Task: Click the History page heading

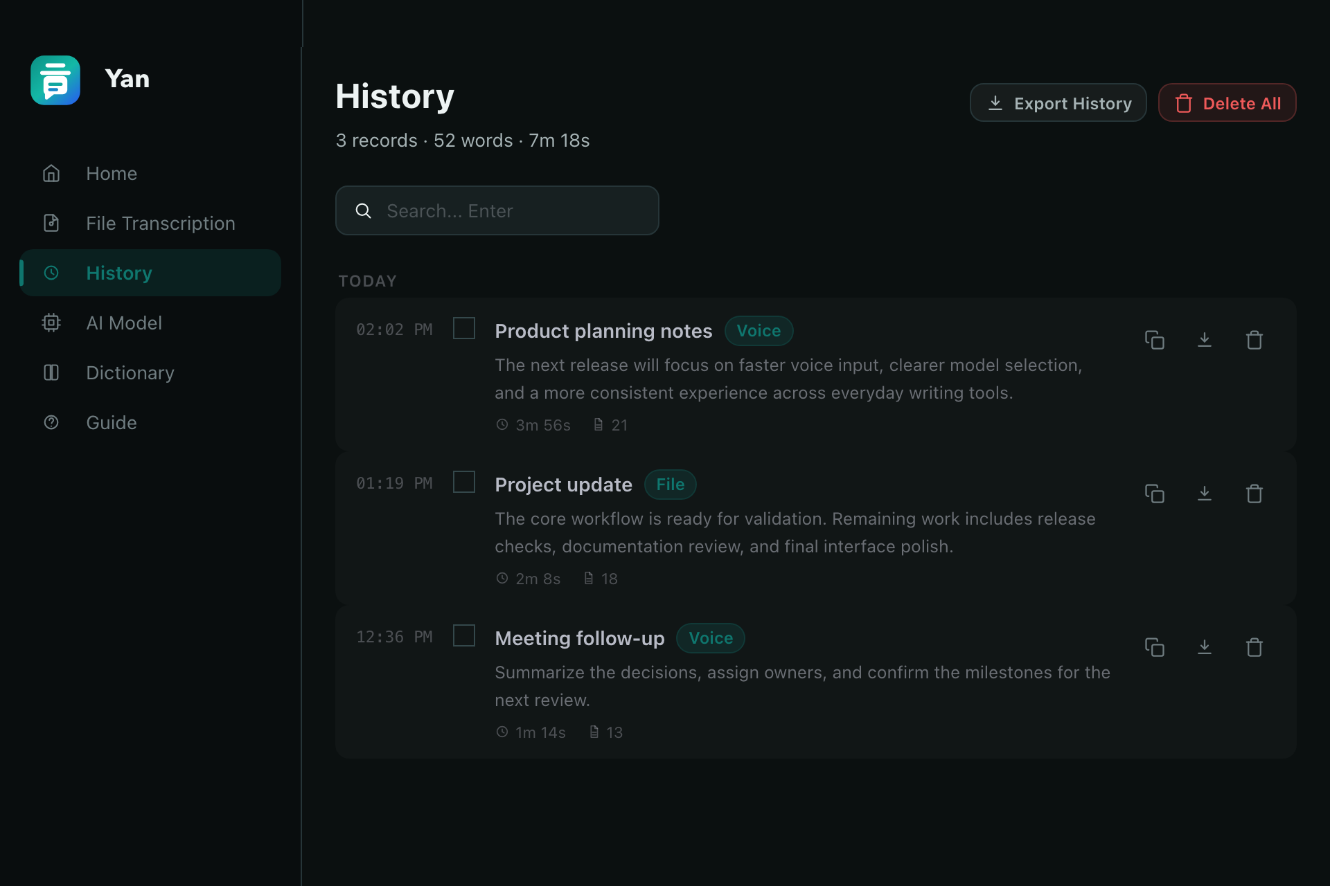Action: pos(395,96)
